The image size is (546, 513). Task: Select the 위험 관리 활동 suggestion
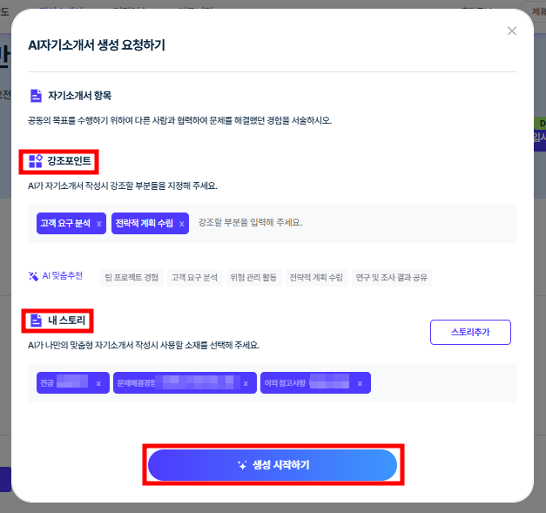pos(253,278)
